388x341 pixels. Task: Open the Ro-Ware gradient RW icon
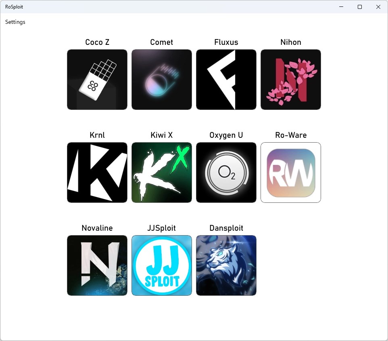(x=291, y=173)
